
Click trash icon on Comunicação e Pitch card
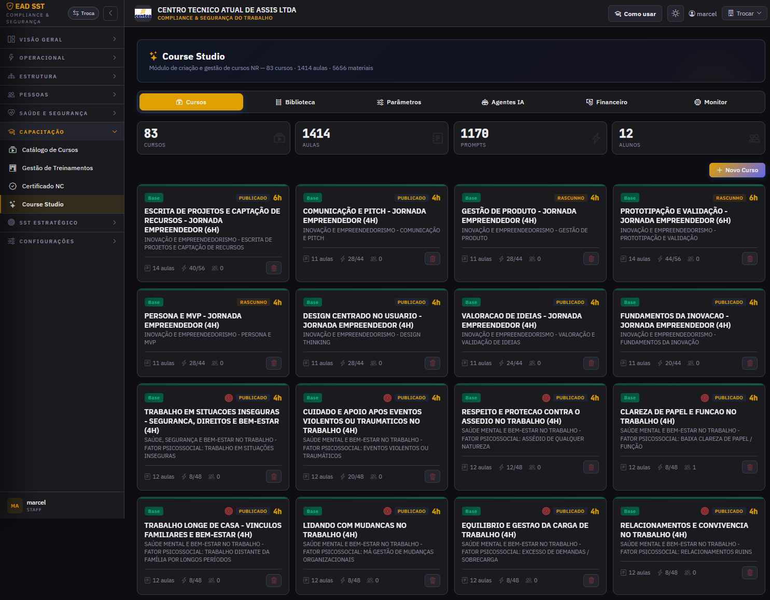tap(432, 259)
